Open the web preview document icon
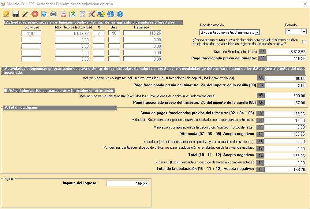 pos(44,14)
